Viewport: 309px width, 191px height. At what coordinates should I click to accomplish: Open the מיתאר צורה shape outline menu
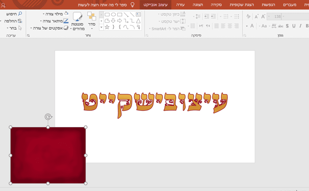(x=54, y=21)
